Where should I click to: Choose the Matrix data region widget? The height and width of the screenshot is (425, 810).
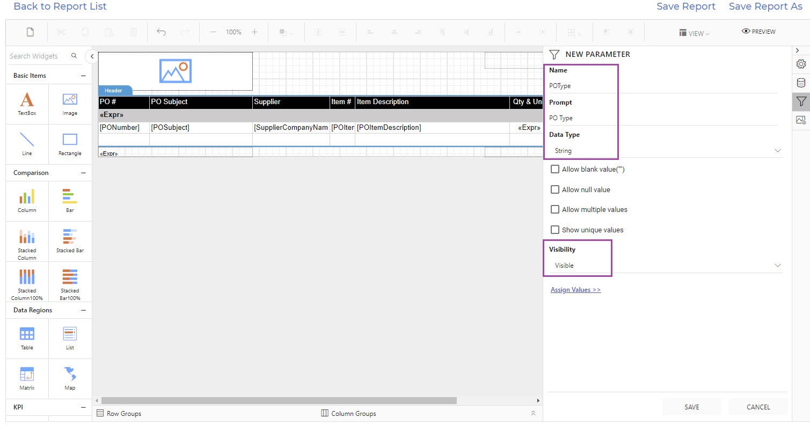pos(27,378)
